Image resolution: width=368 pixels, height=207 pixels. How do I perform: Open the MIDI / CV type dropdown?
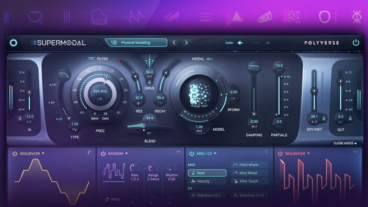tap(215, 154)
